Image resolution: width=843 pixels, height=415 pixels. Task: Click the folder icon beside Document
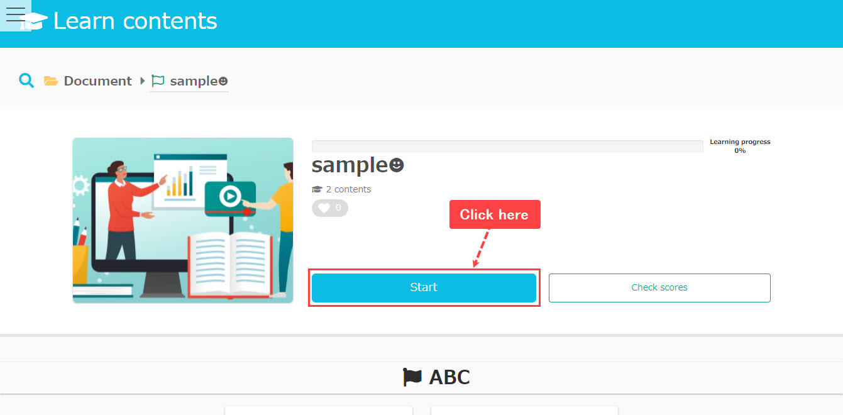51,81
